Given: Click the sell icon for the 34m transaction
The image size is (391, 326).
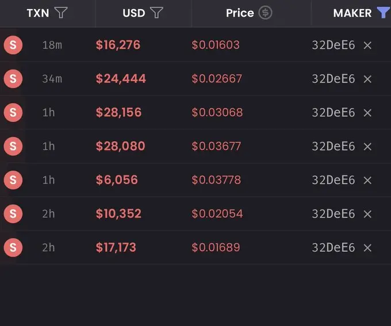Looking at the screenshot, I should coord(13,79).
